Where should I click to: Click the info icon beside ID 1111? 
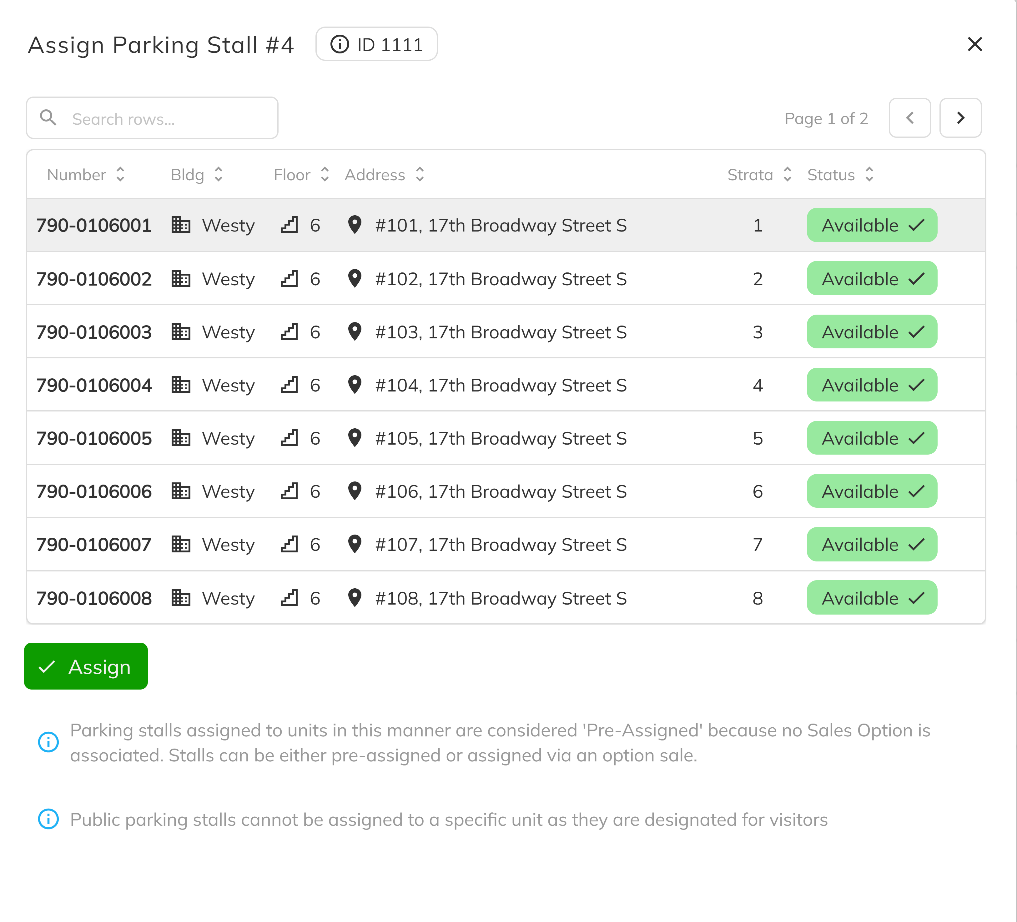coord(339,44)
